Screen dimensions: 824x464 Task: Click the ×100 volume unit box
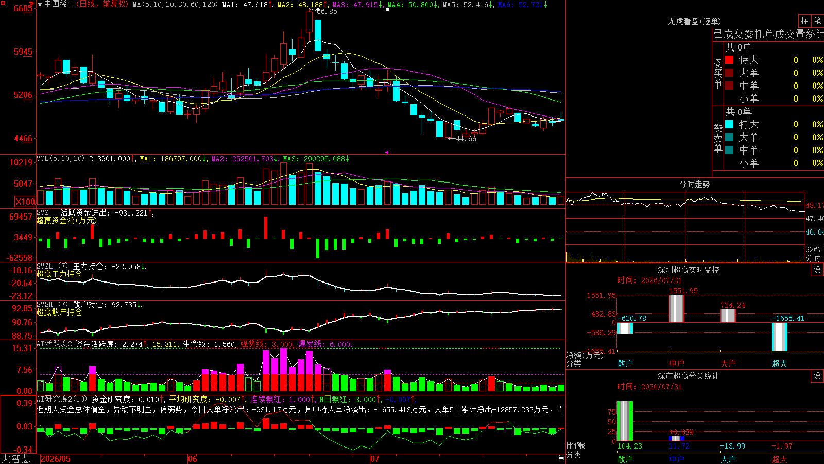pyautogui.click(x=25, y=202)
